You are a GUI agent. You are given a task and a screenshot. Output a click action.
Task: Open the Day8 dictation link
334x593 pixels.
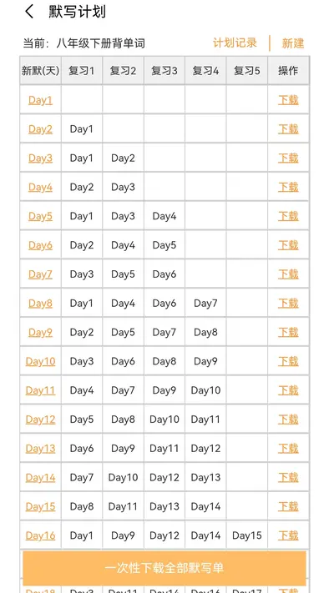tap(40, 304)
